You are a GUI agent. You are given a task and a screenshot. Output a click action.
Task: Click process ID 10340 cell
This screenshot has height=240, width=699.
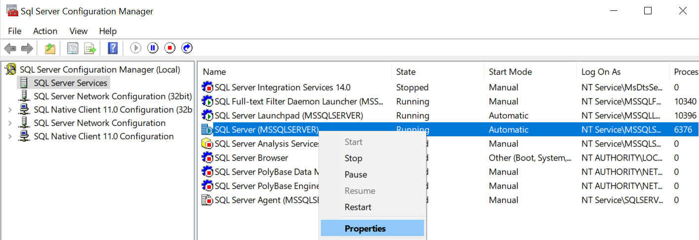point(685,102)
